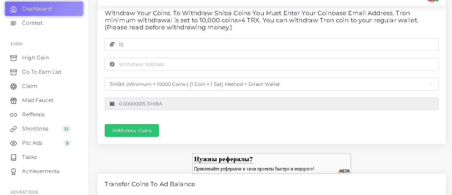Click the converted SHIBA amount field
Screen dimensions: 452x195
point(271,104)
